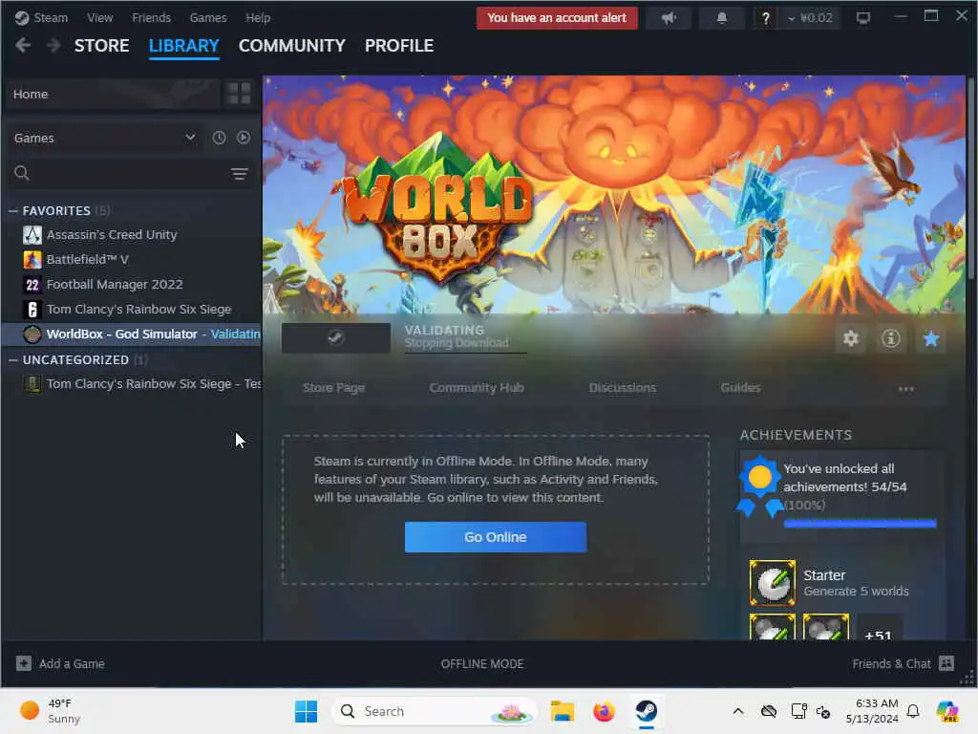
Task: Show hidden system tray icons
Action: point(738,711)
